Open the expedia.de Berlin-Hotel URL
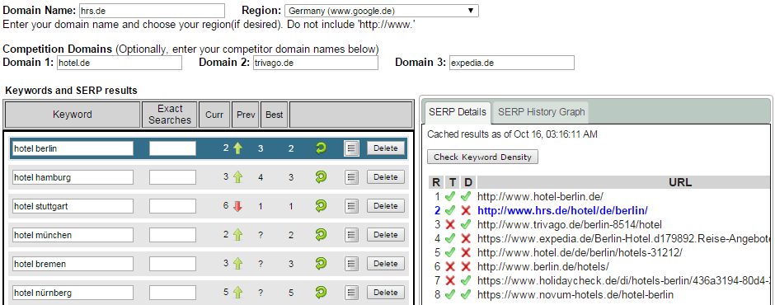This screenshot has height=305, width=775. pyautogui.click(x=624, y=238)
